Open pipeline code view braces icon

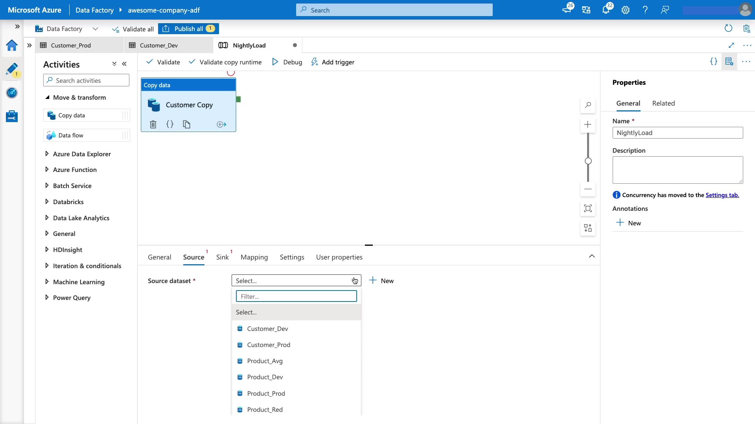713,62
